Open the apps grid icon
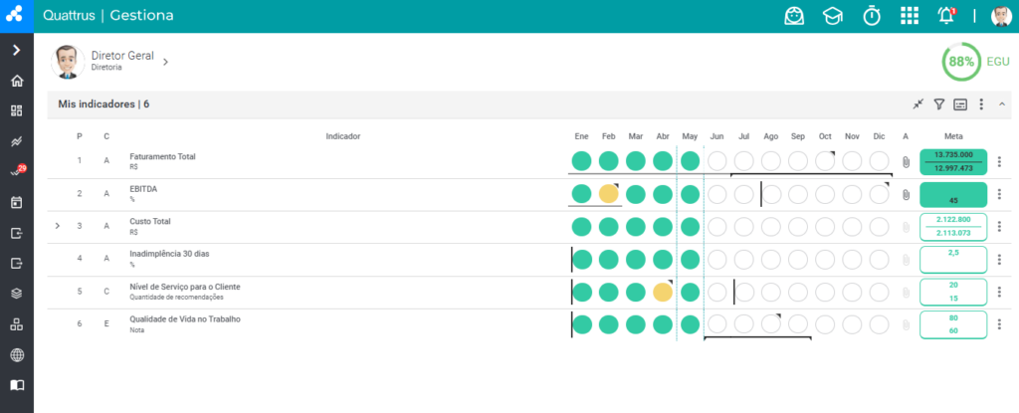 910,16
